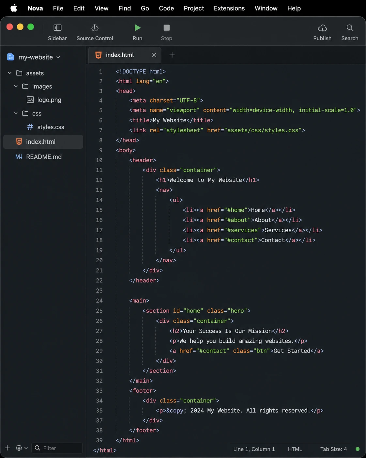Viewport: 366px width, 458px height.
Task: Open the Extensions menu
Action: 229,8
